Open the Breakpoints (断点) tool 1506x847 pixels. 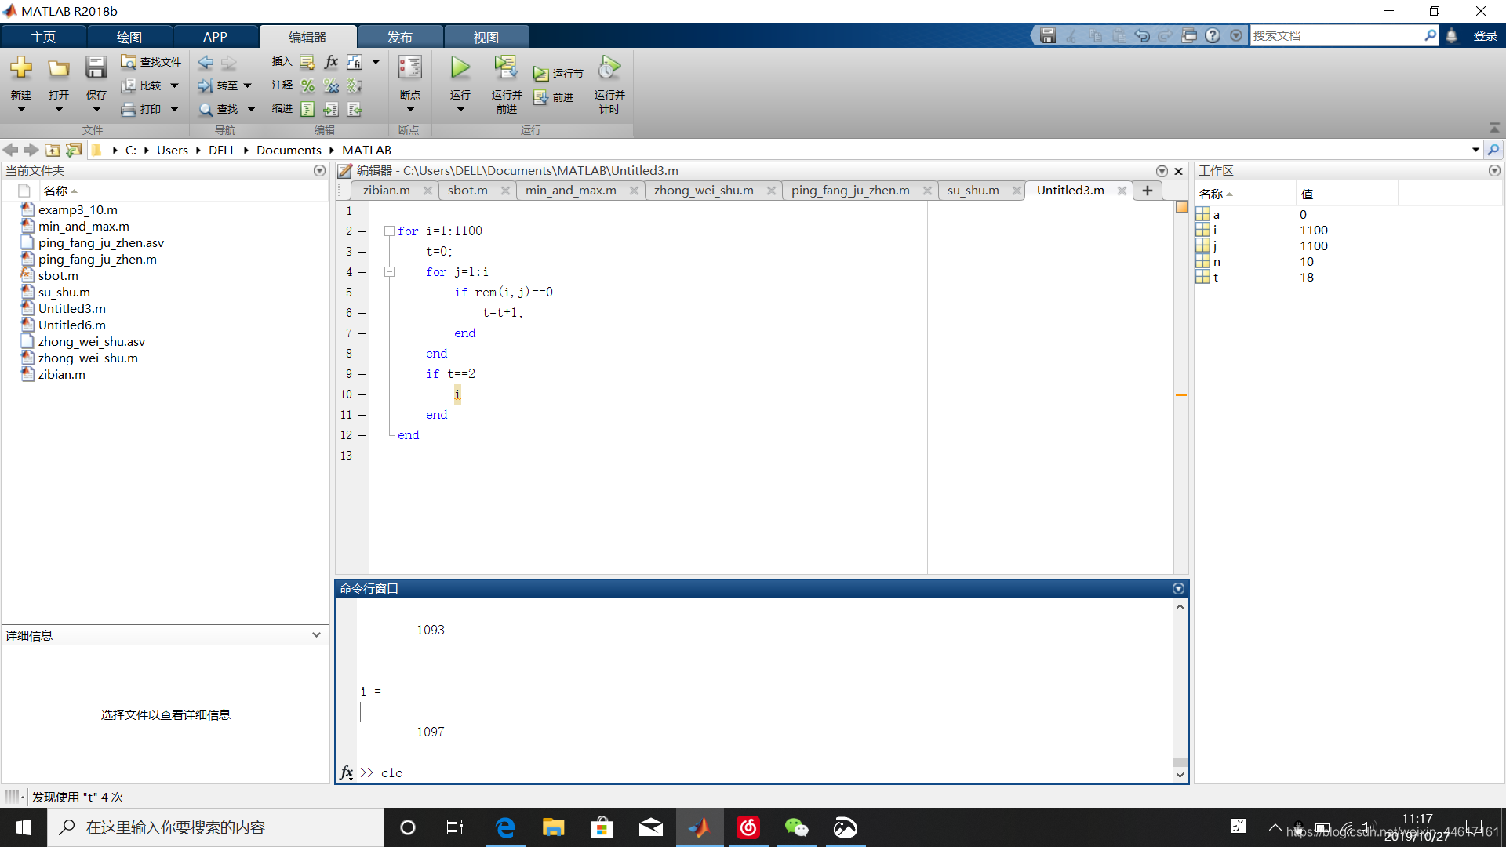pos(409,68)
